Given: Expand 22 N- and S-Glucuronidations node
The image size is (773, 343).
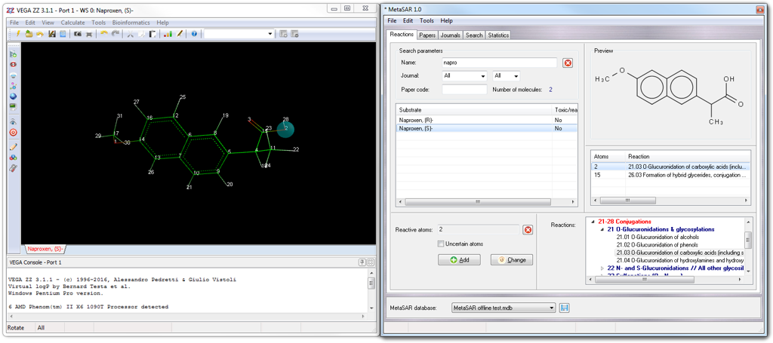Looking at the screenshot, I should (602, 268).
